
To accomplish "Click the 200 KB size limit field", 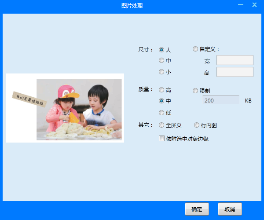I will (x=220, y=101).
